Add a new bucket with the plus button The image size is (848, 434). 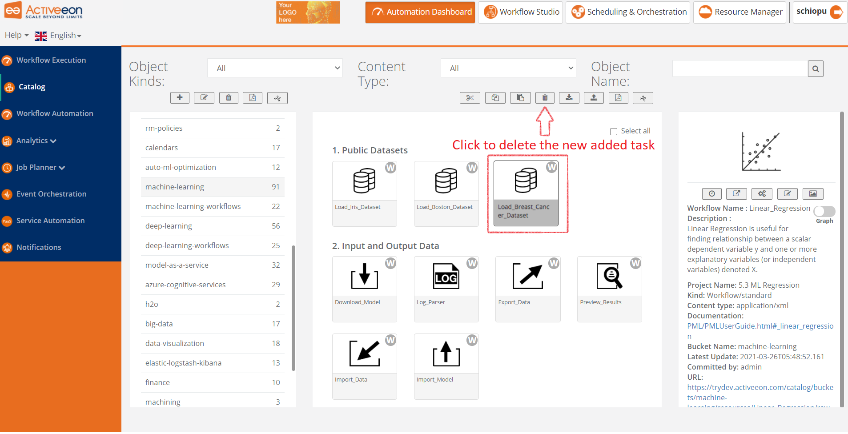(180, 98)
